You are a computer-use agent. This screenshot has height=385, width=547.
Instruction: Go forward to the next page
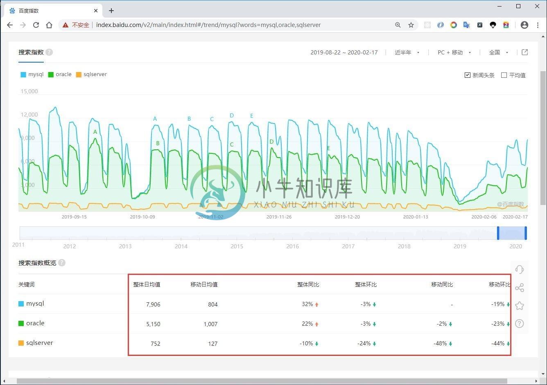tap(23, 25)
